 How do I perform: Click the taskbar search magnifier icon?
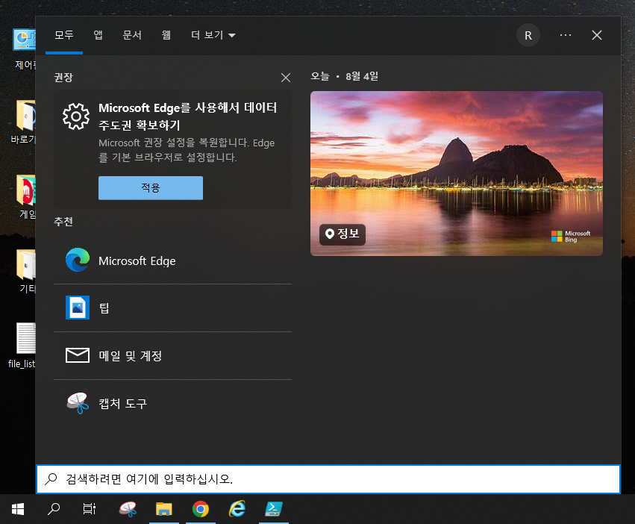pos(54,509)
